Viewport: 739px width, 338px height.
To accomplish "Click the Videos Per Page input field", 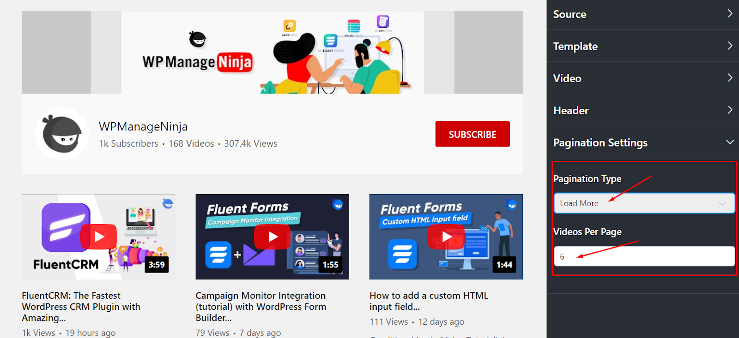I will 644,256.
